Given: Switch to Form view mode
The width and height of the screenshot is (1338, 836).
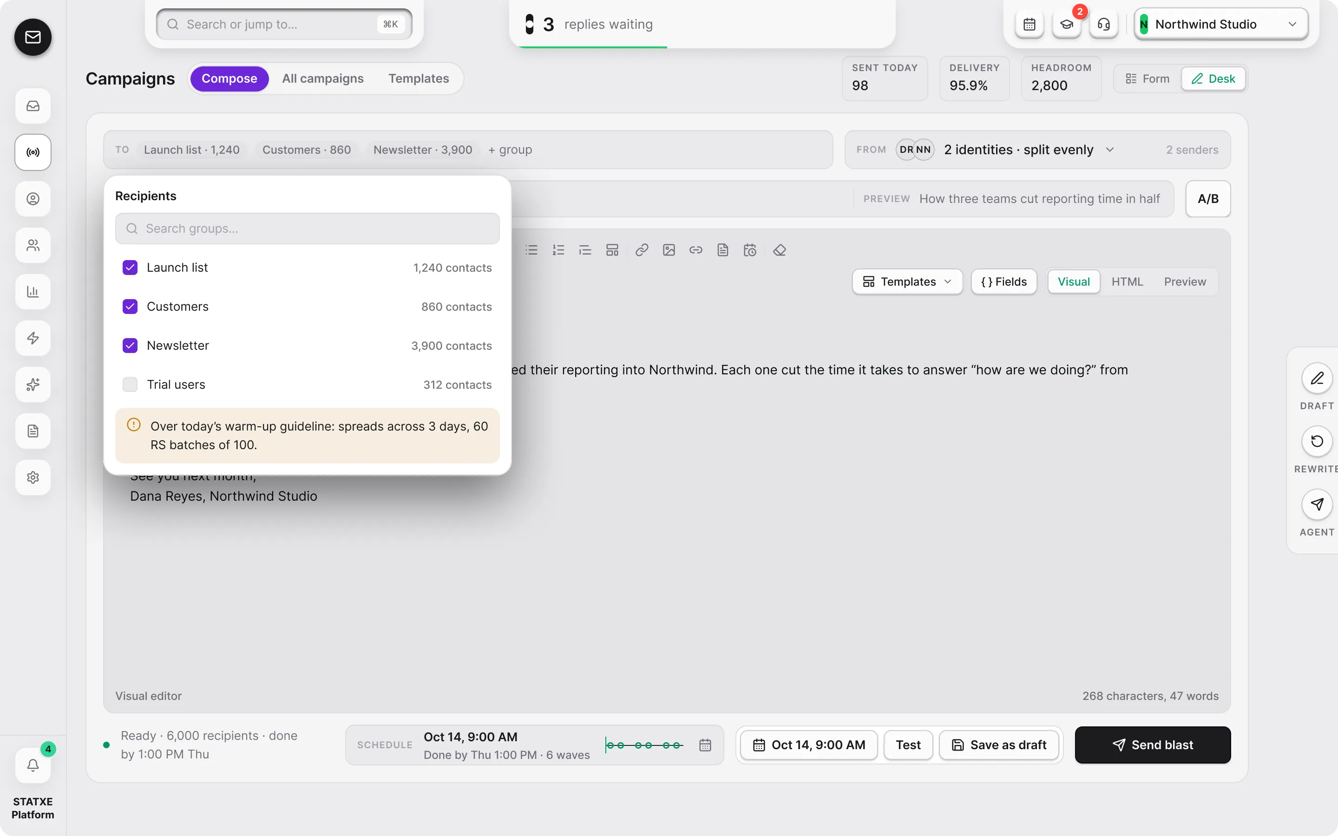Looking at the screenshot, I should [x=1148, y=78].
